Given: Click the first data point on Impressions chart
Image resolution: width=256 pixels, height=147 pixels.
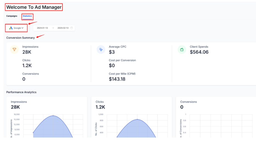Looking at the screenshot, I should (33, 133).
